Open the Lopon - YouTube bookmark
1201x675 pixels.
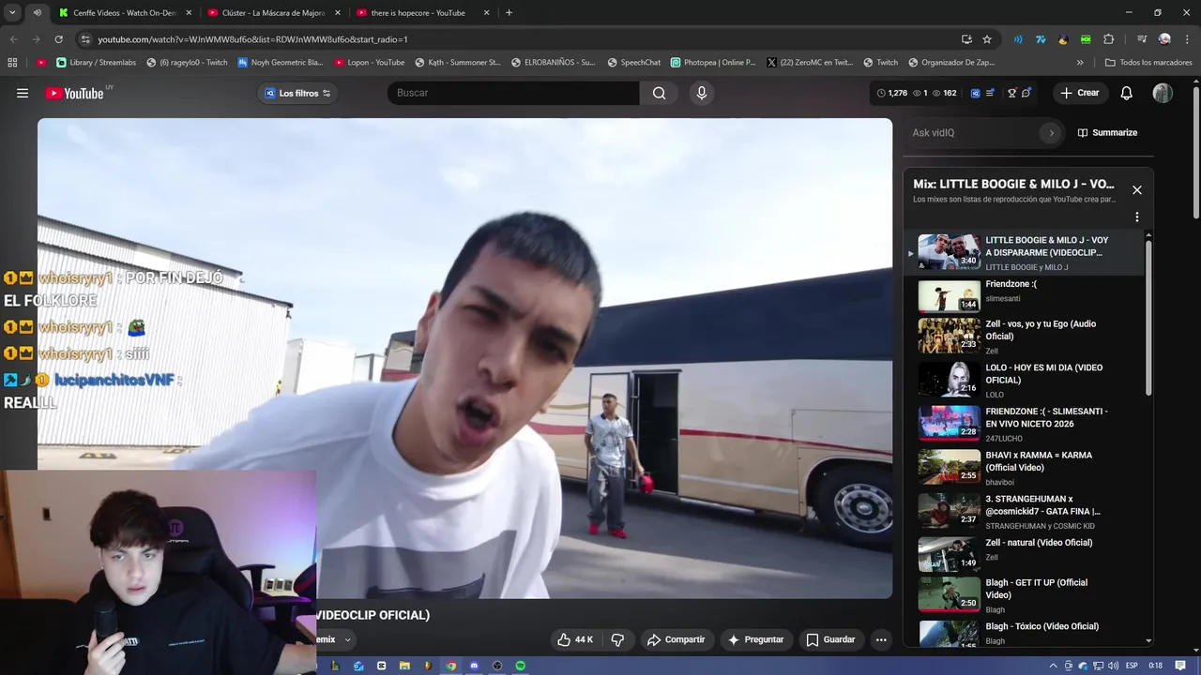[369, 63]
